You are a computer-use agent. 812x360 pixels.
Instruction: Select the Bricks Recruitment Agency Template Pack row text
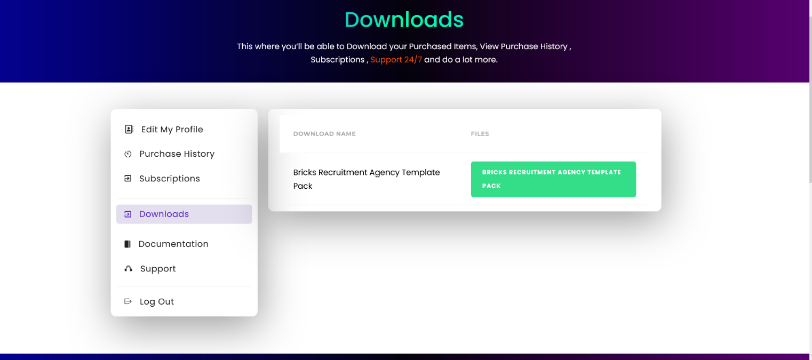pos(367,179)
